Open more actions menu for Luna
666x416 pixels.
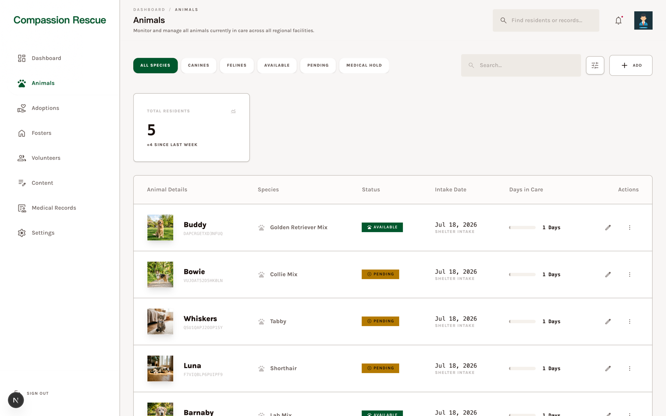(x=629, y=369)
